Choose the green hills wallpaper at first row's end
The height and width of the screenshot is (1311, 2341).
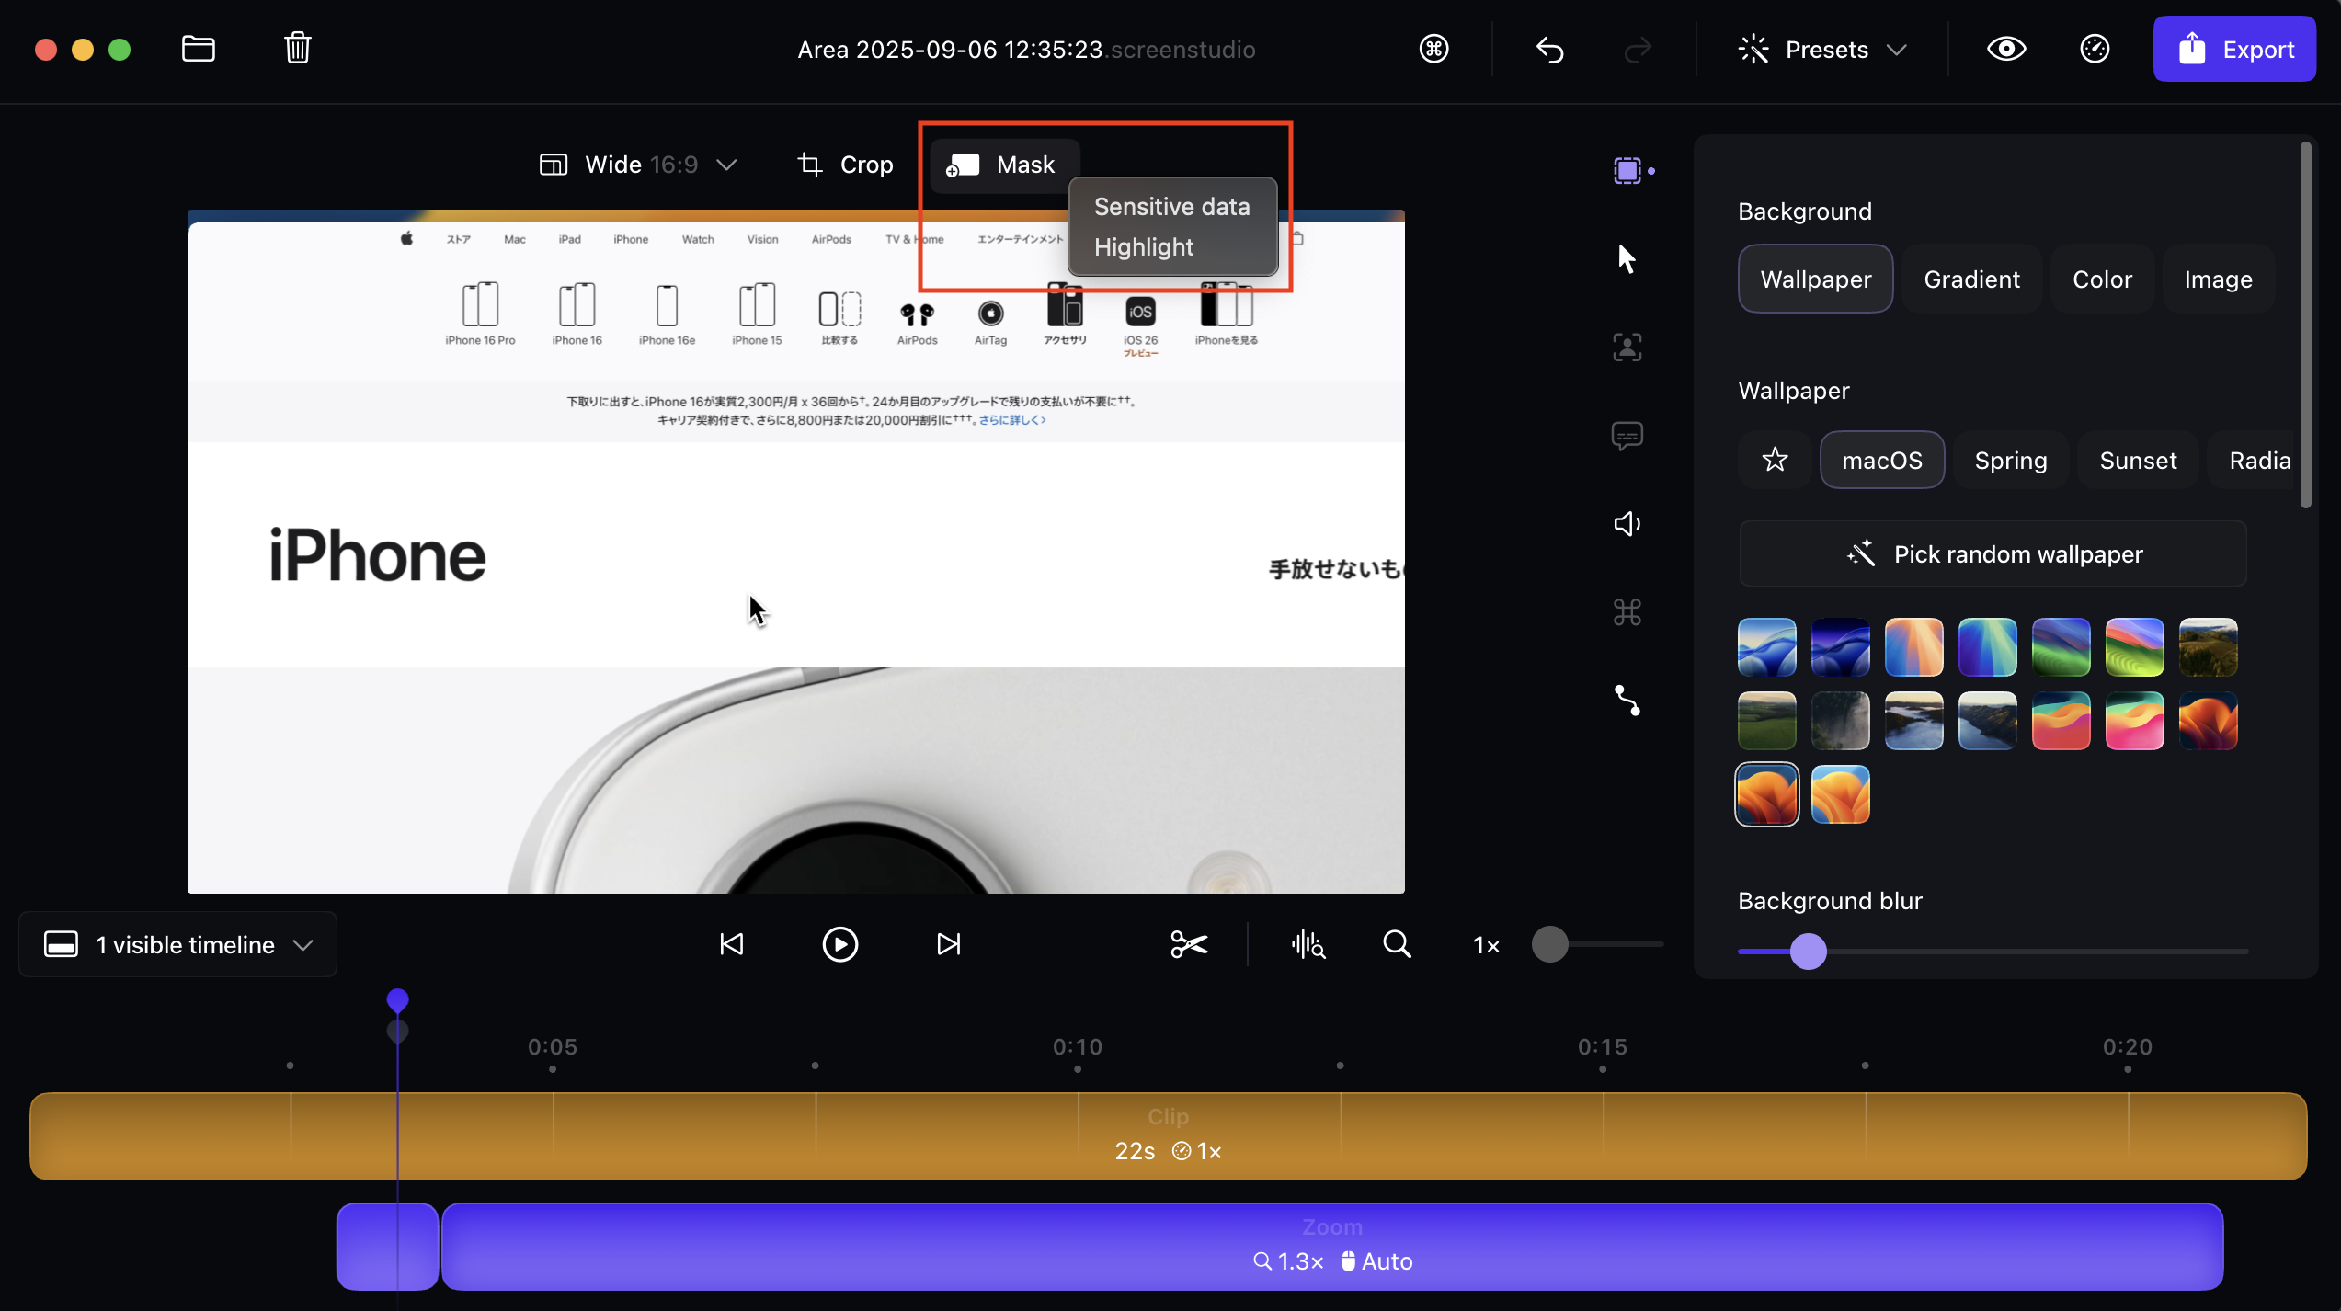coord(2208,647)
